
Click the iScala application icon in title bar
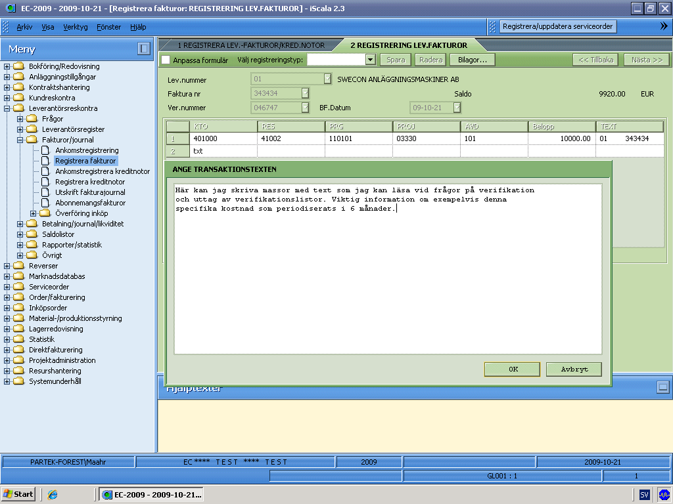click(9, 8)
